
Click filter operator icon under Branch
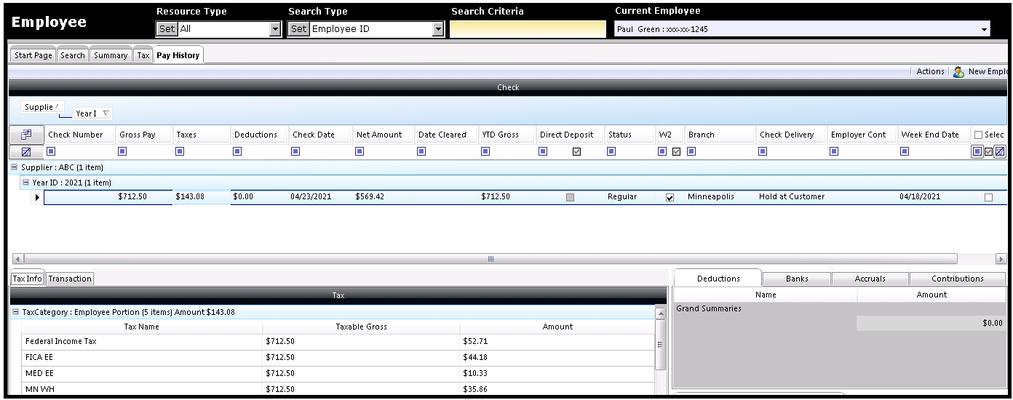click(x=691, y=152)
